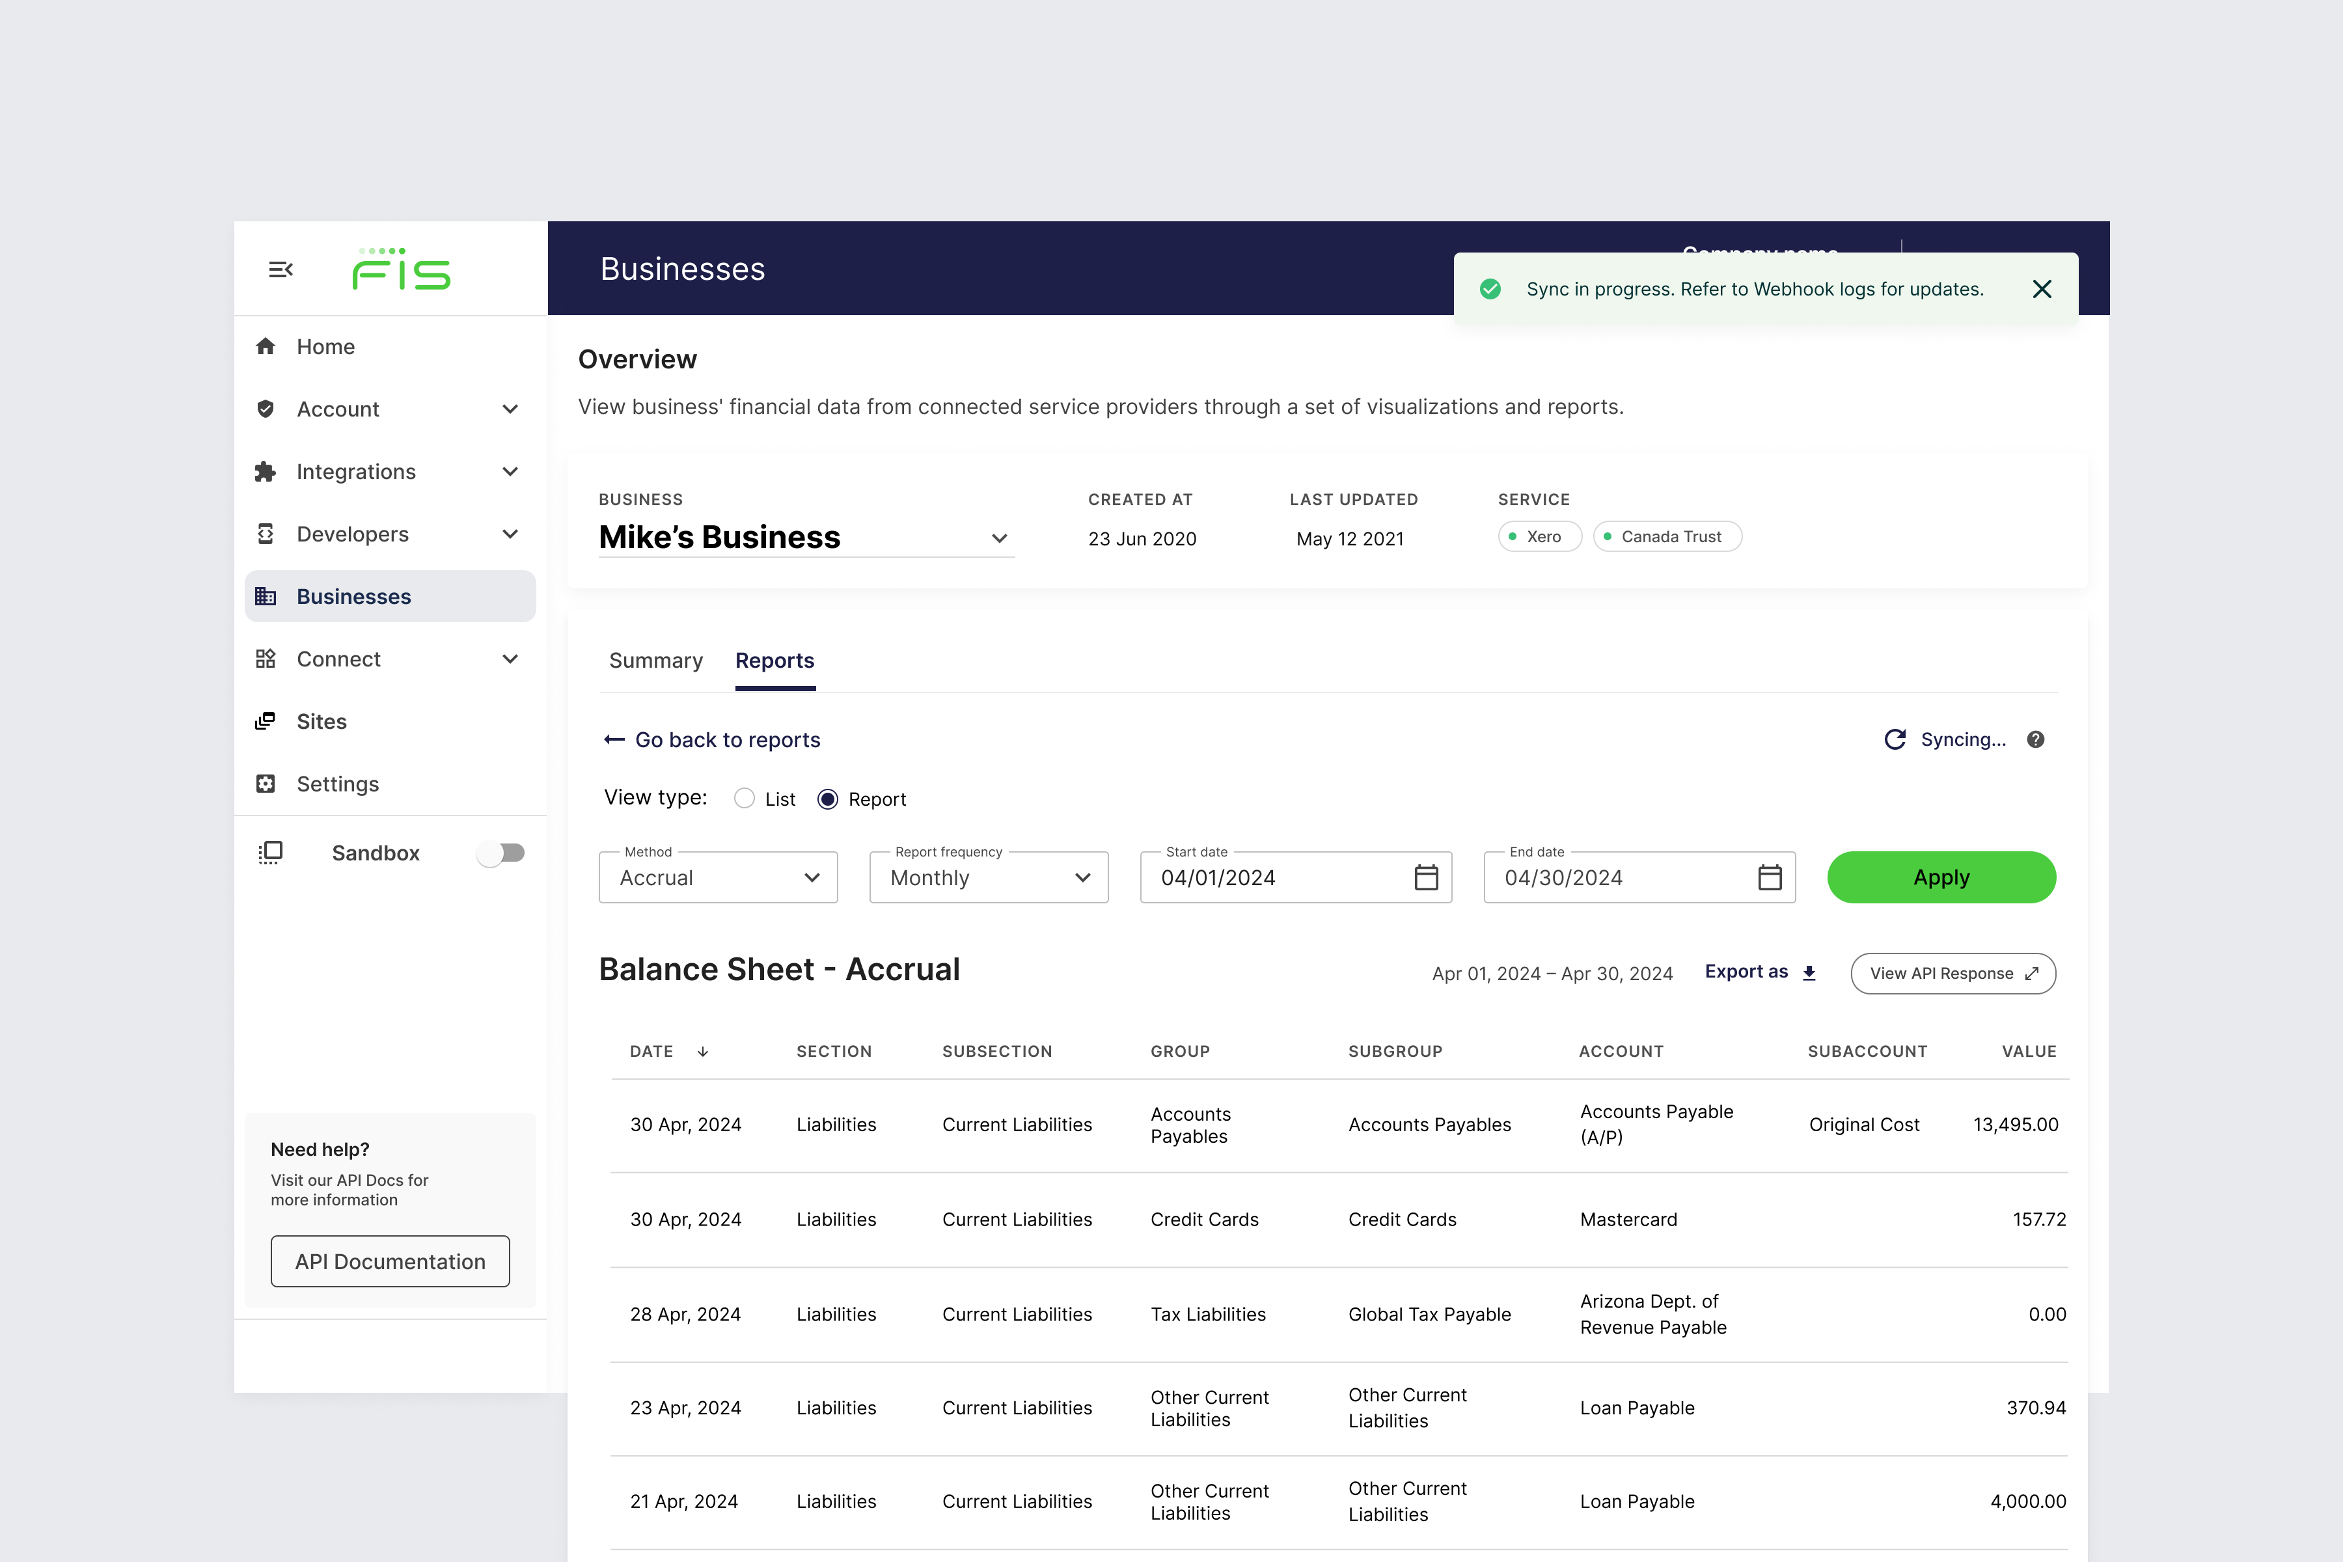Viewport: 2343px width, 1562px height.
Task: Open the start date calendar icon
Action: click(1425, 877)
